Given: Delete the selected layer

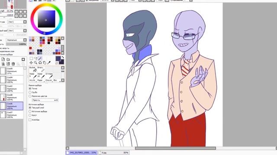Looking at the screenshot, I should pos(13,64).
